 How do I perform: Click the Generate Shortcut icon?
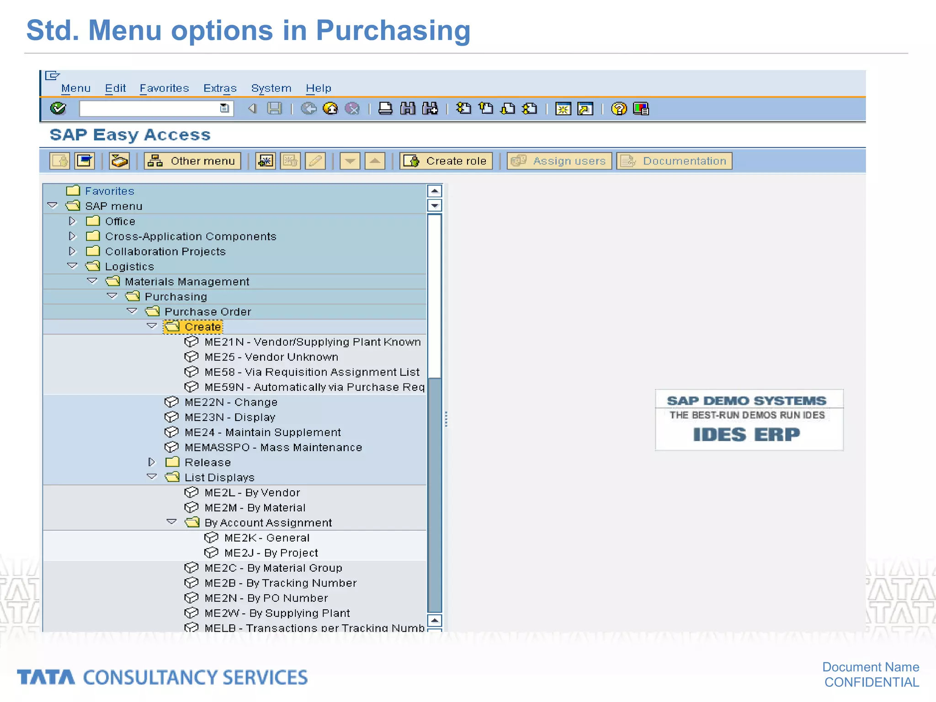pos(585,109)
